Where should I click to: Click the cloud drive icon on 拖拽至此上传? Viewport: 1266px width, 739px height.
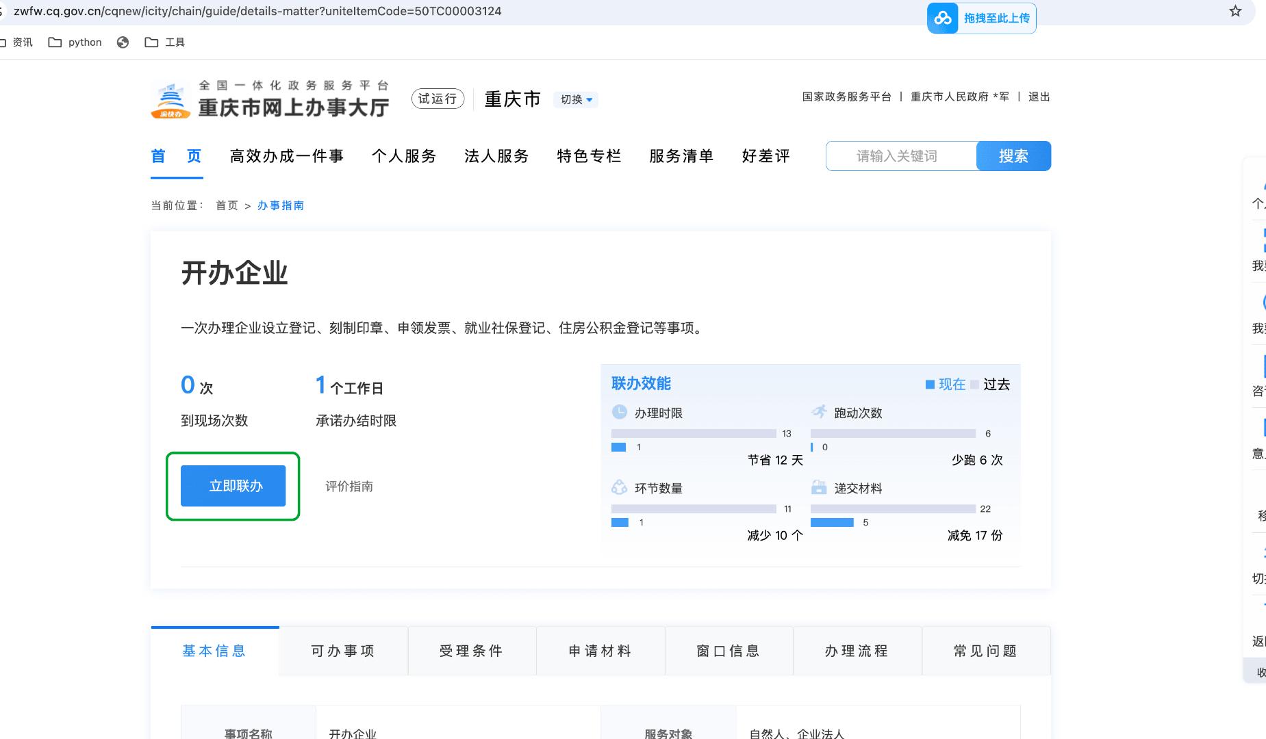click(x=941, y=18)
